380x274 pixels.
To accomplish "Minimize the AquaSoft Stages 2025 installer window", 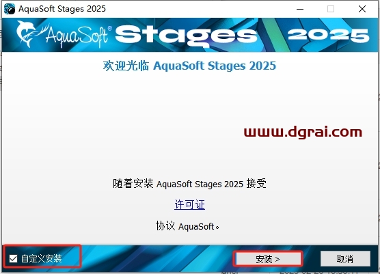I will 300,9.
